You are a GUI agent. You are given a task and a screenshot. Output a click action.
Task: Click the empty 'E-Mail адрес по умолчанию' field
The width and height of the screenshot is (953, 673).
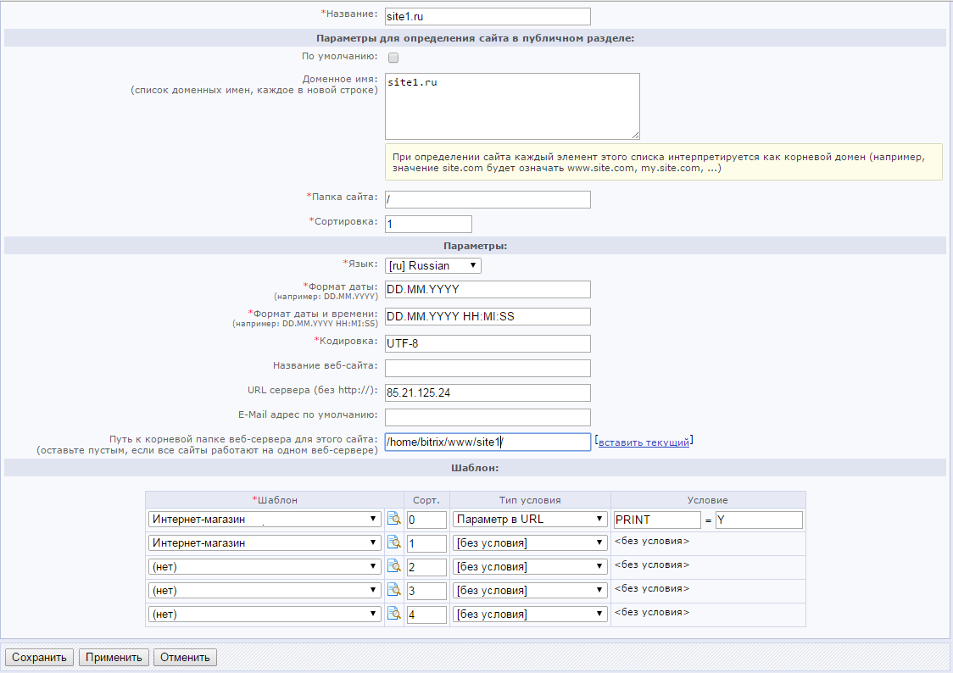pos(487,417)
